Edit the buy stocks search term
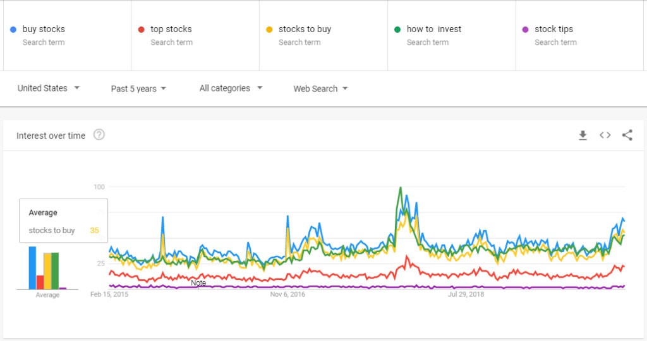This screenshot has height=341, width=647. tap(44, 29)
